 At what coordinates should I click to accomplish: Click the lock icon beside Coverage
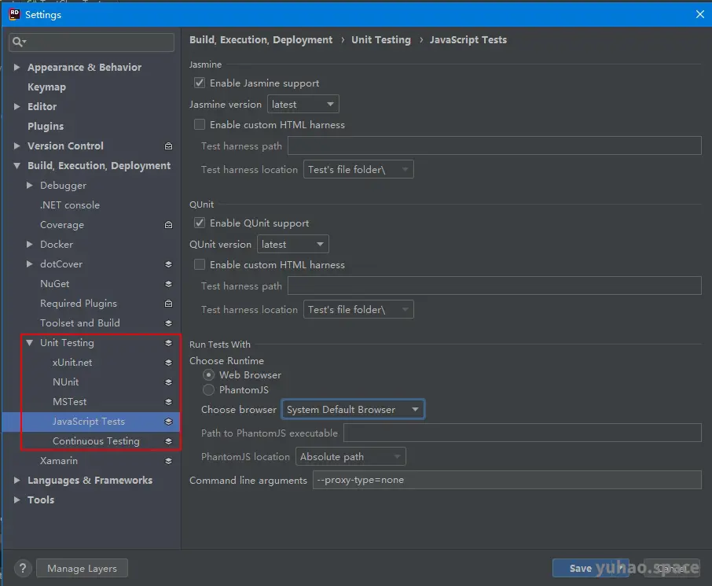click(x=167, y=224)
